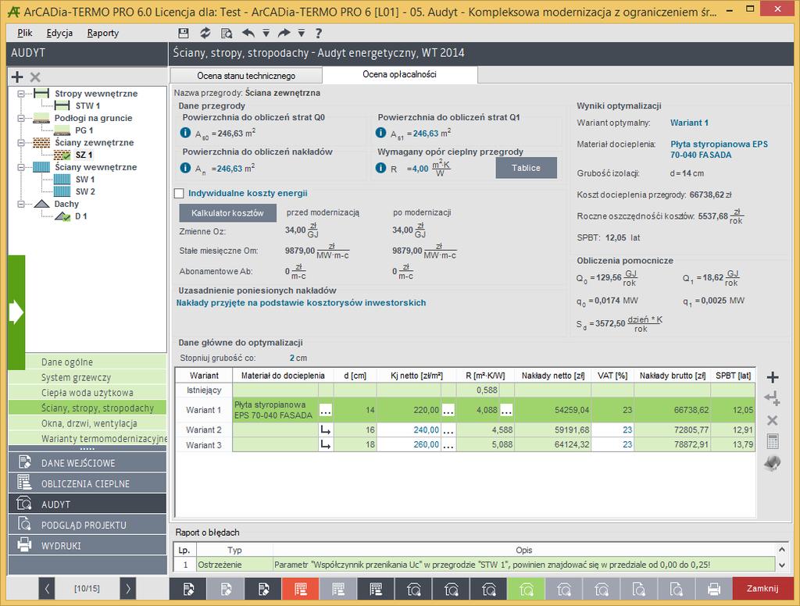Click the green arrow on the left sidebar

(16, 312)
